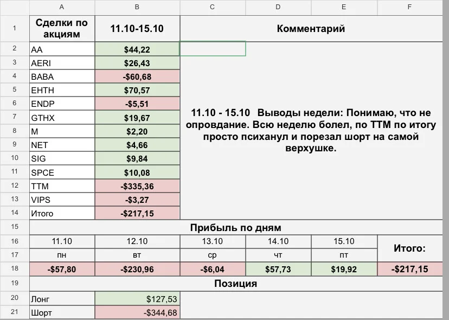Click the VIPS ticker cell
The width and height of the screenshot is (449, 320).
tap(62, 200)
